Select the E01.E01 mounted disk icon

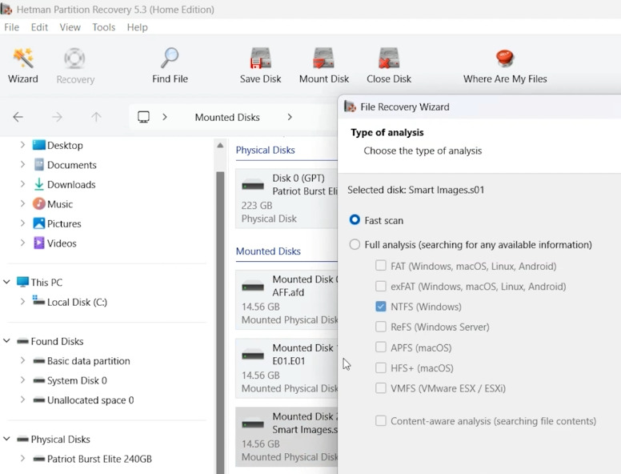pyautogui.click(x=253, y=355)
